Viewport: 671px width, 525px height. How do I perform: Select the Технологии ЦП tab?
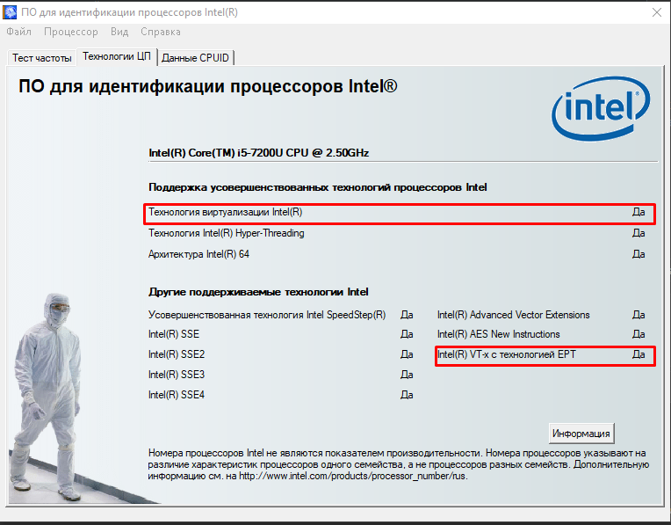pyautogui.click(x=117, y=56)
